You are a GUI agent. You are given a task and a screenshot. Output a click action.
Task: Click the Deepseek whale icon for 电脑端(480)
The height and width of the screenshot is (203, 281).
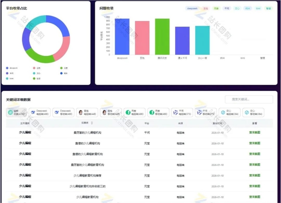coord(33,112)
